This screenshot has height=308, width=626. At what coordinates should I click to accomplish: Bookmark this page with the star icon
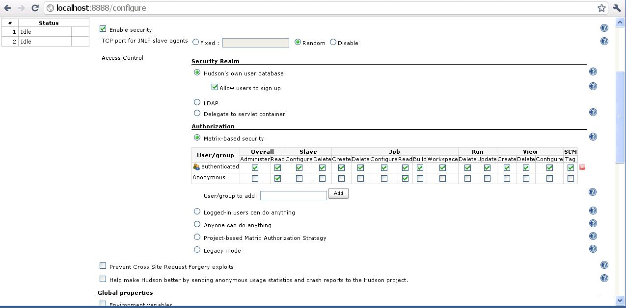point(601,8)
